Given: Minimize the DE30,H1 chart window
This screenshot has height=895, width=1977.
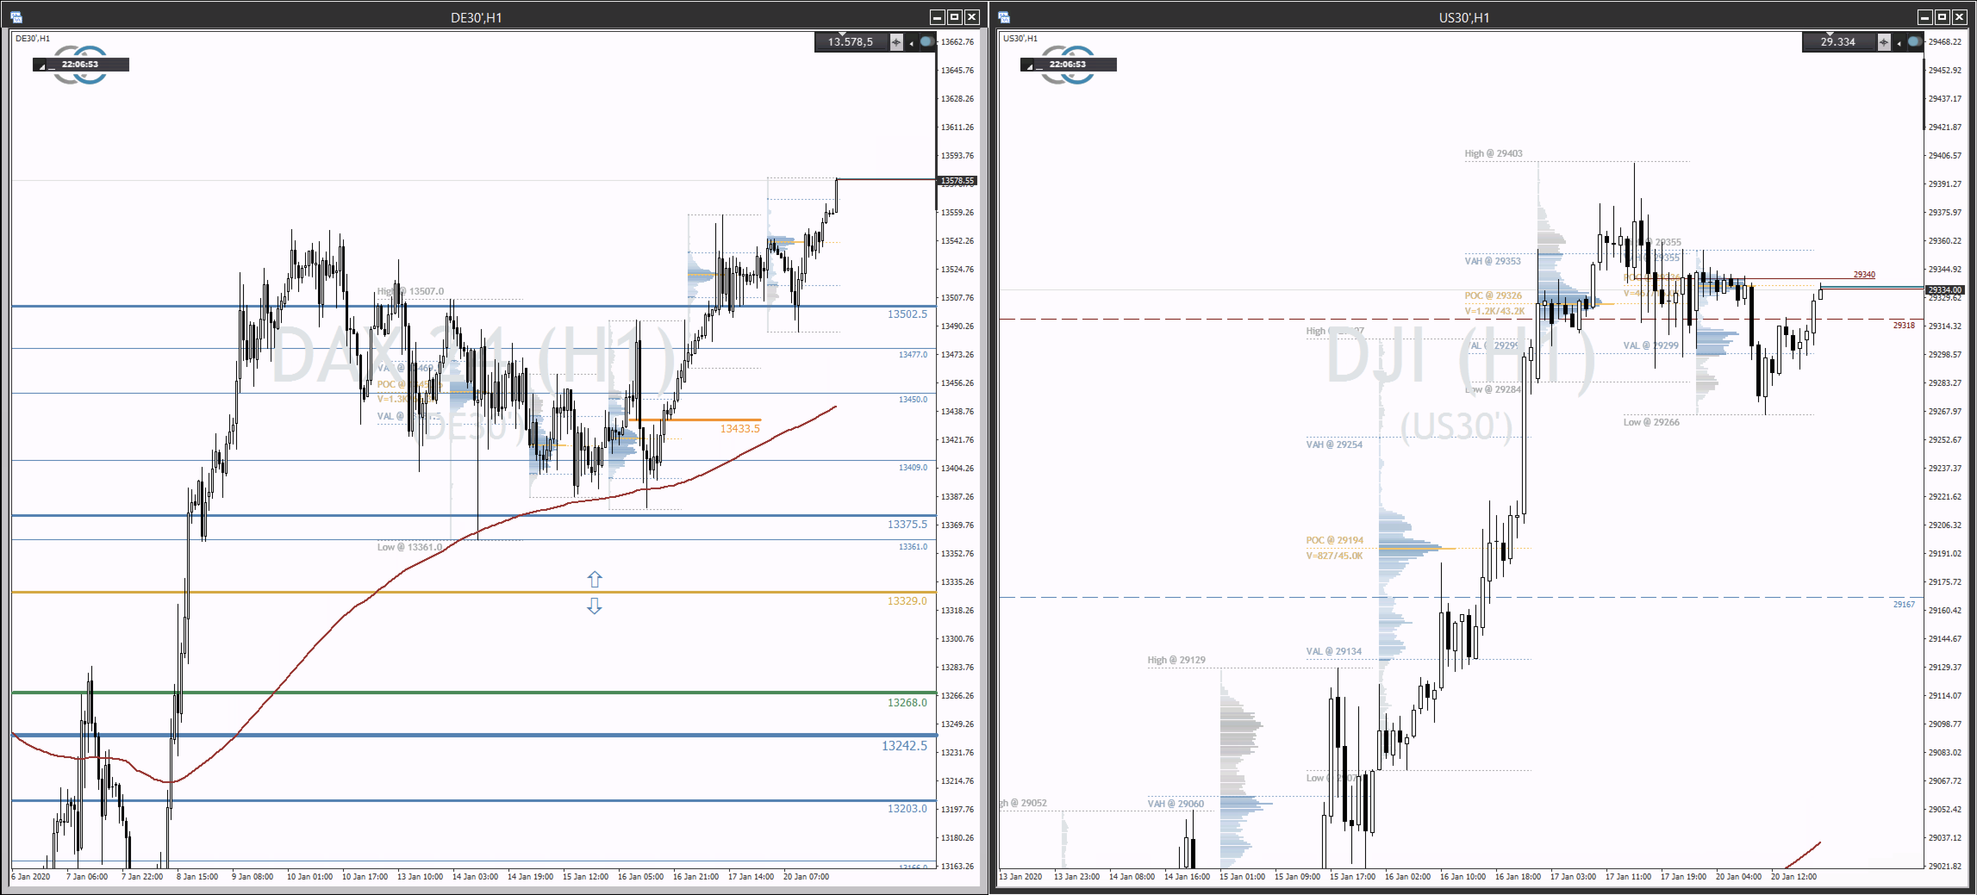Looking at the screenshot, I should (x=937, y=17).
